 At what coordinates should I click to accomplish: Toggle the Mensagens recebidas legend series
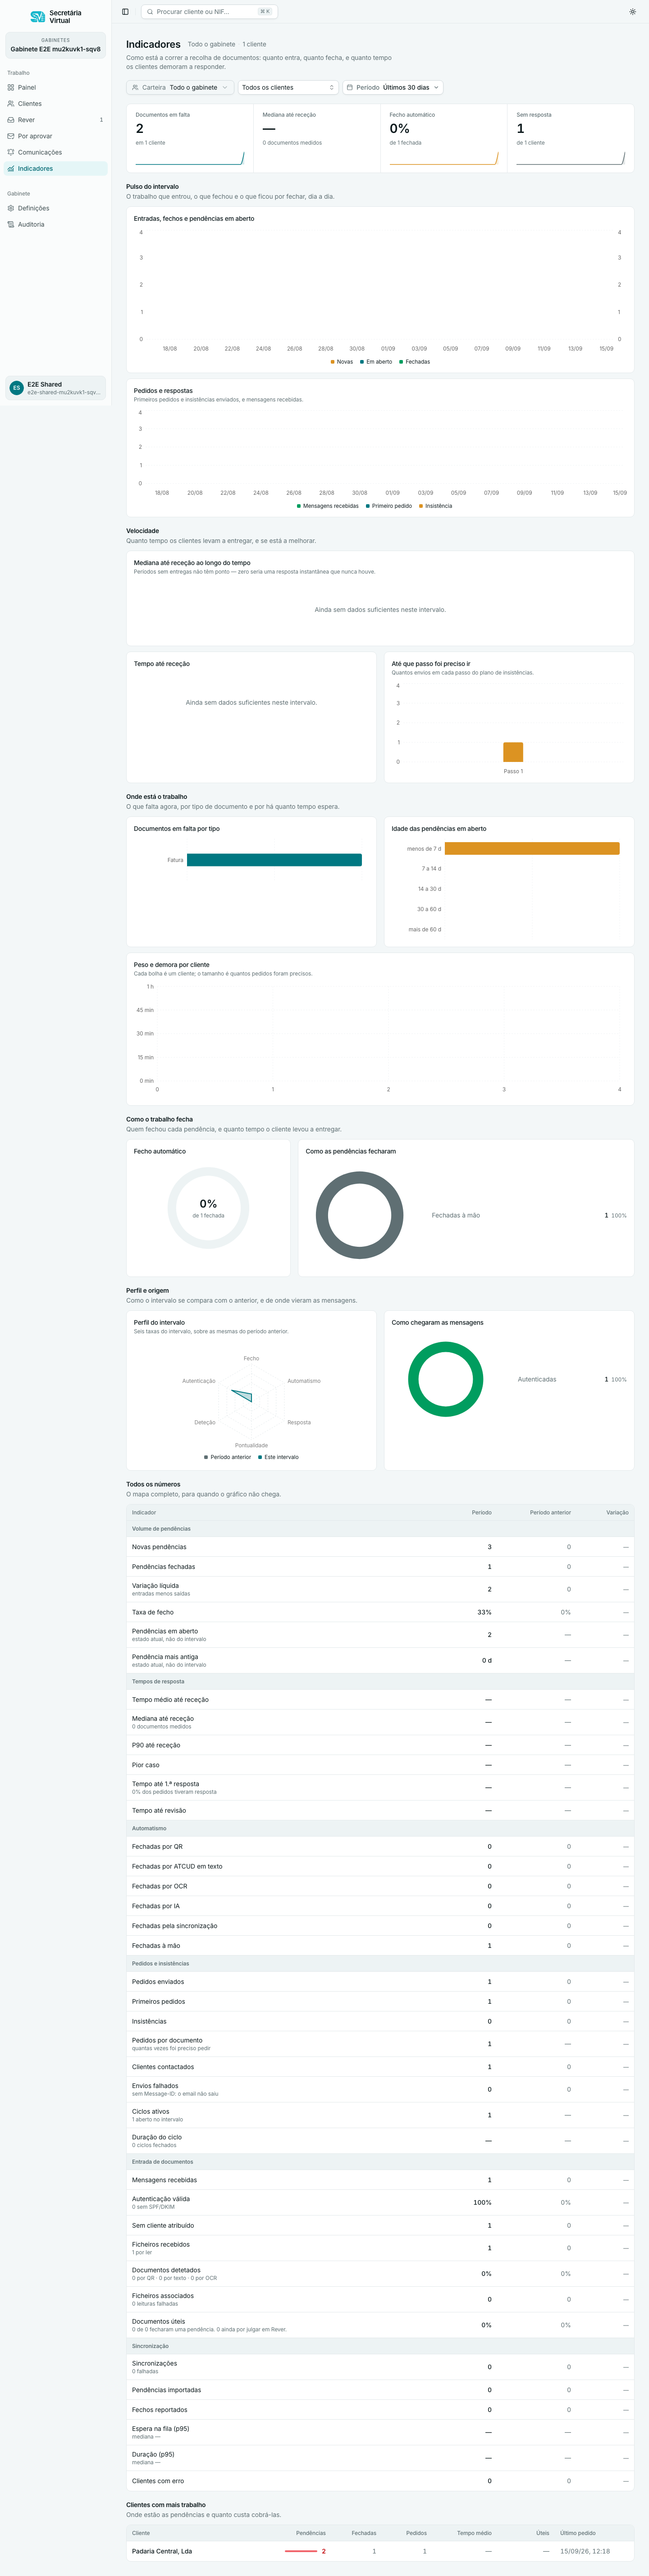pos(328,506)
